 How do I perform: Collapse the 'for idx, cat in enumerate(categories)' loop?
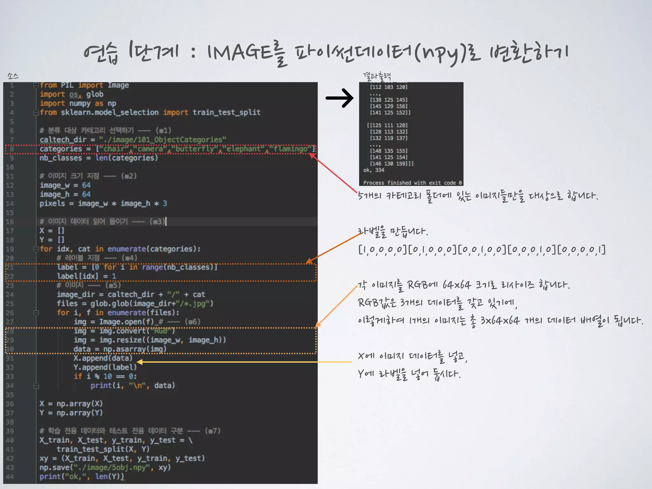36,249
